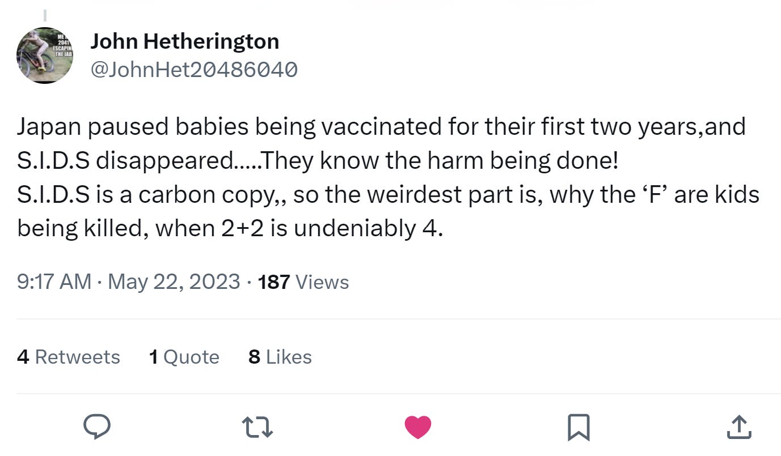The width and height of the screenshot is (781, 456).
Task: Click the word "Japan" in the tweet
Action: (49, 127)
